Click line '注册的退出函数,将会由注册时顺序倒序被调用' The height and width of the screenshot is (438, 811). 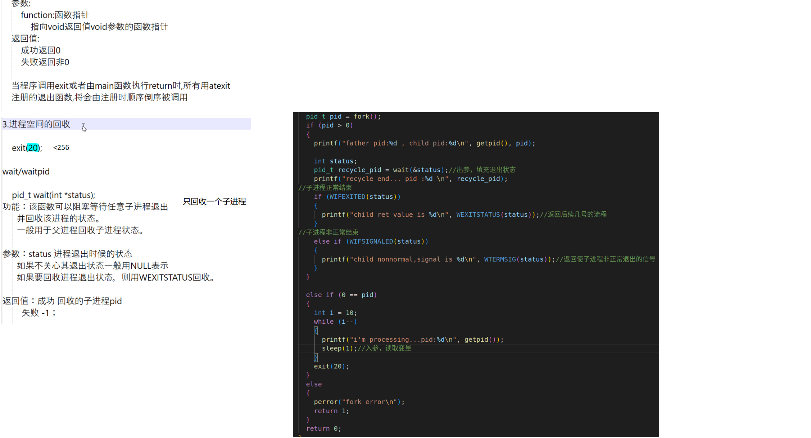tap(99, 97)
